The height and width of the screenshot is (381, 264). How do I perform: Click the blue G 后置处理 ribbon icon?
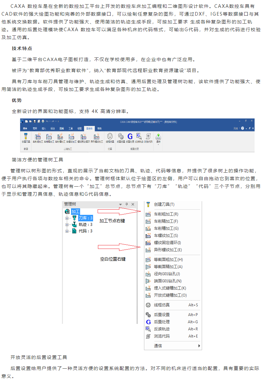pyautogui.click(x=130, y=138)
